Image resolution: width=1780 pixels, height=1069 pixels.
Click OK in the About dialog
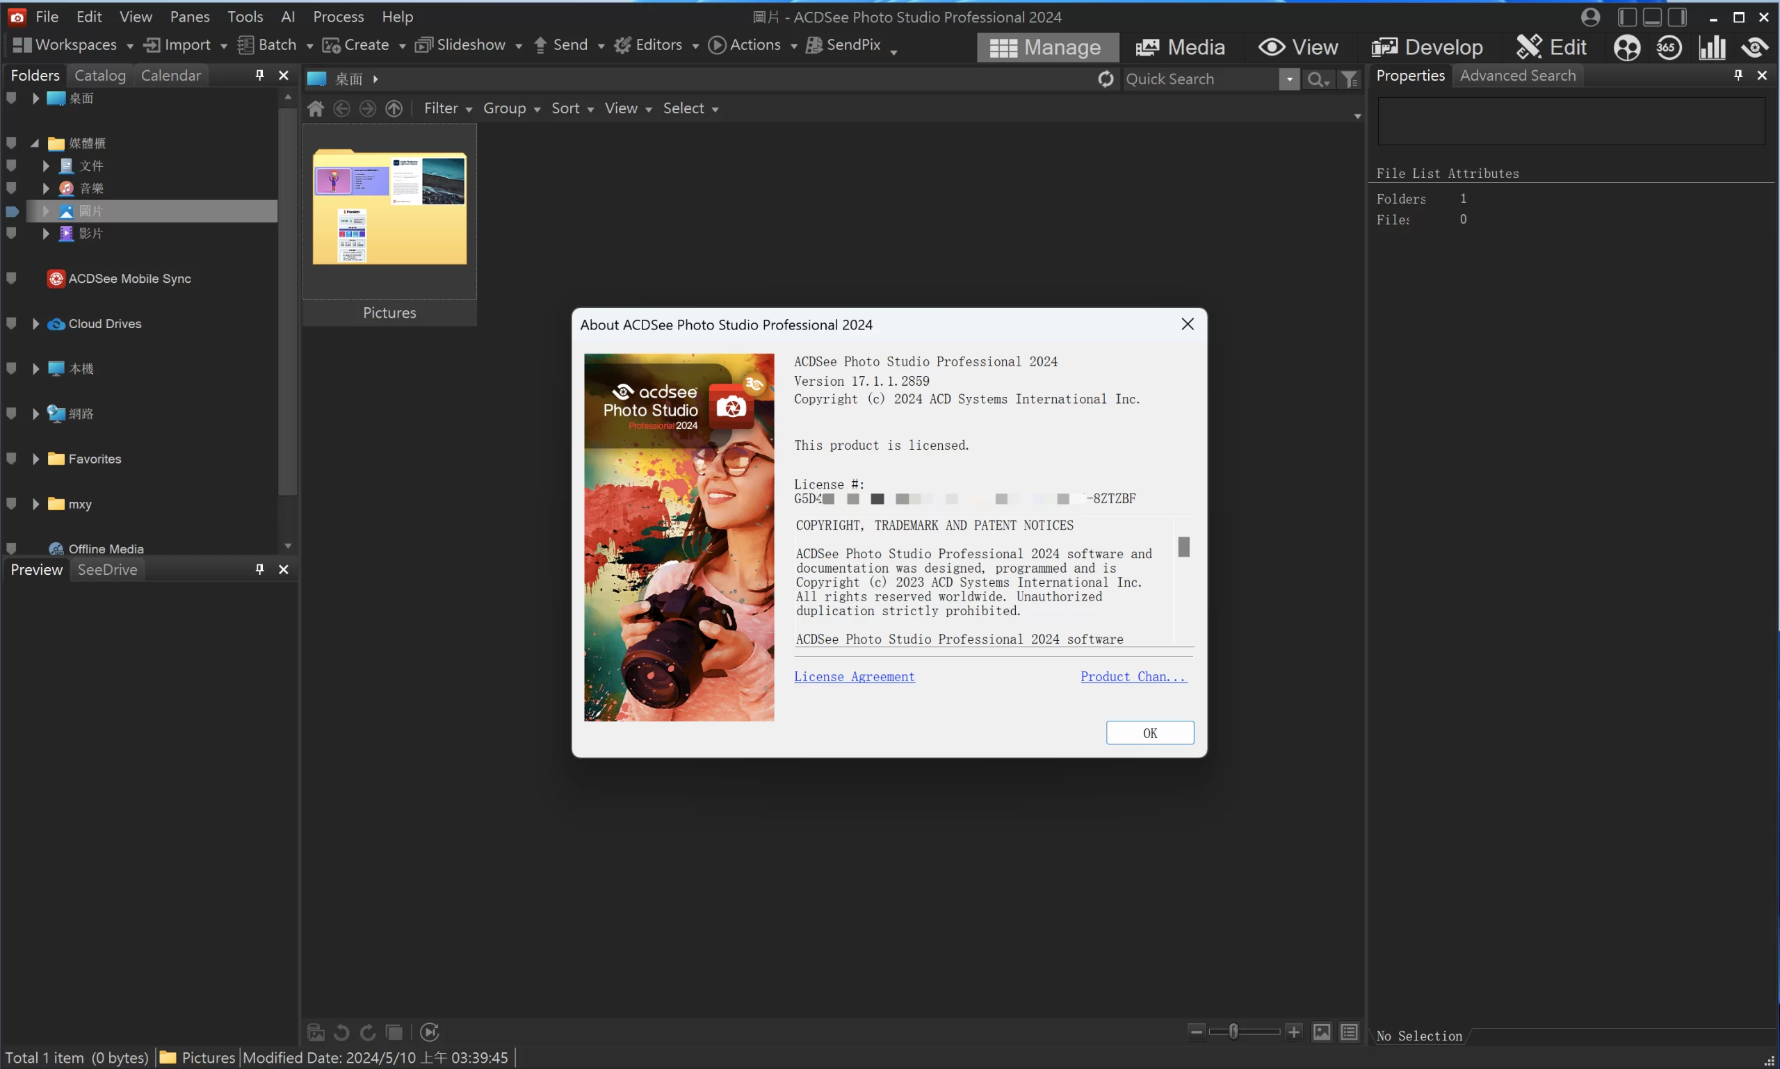tap(1149, 733)
